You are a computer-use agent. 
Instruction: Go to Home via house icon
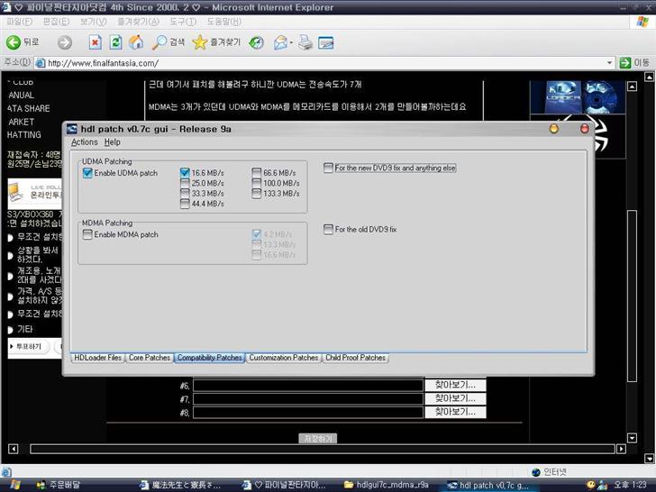tap(136, 42)
